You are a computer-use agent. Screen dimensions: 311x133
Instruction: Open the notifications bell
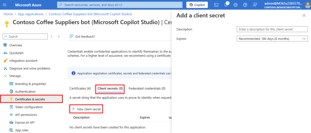(x=226, y=5)
